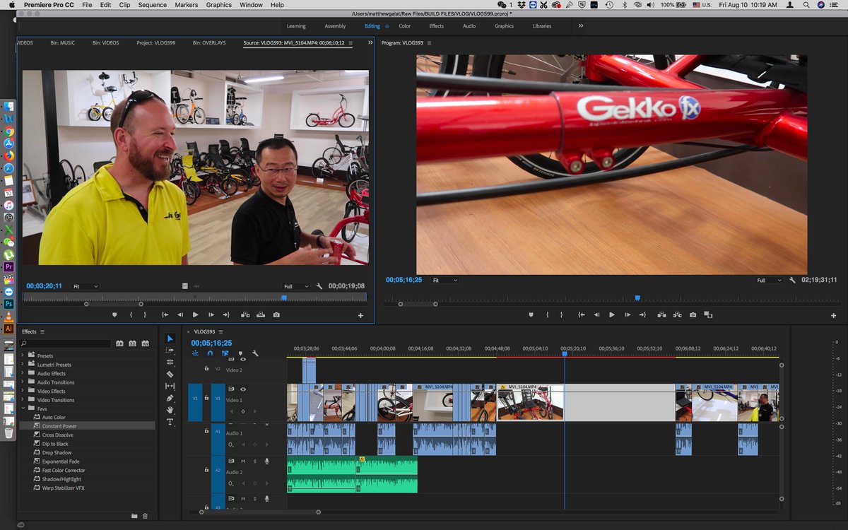Expand the Presets folder
Image resolution: width=848 pixels, height=530 pixels.
coord(23,355)
